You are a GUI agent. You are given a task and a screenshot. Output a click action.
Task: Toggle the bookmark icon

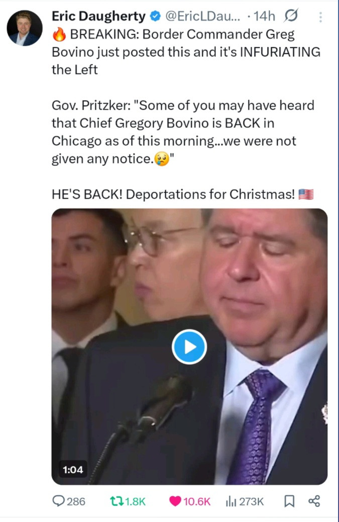coord(289,501)
